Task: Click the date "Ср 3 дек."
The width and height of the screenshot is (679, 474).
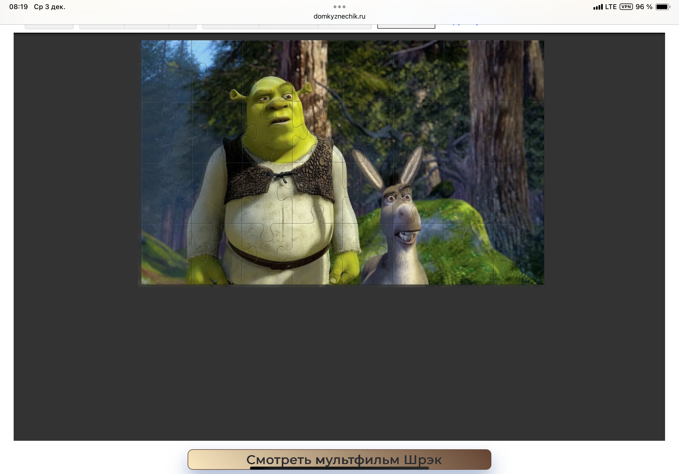Action: point(49,7)
